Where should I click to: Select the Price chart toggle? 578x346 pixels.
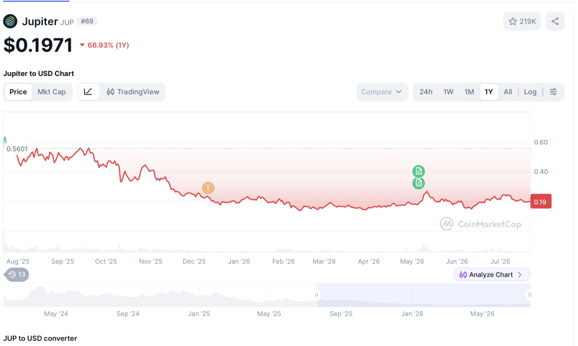pyautogui.click(x=18, y=92)
